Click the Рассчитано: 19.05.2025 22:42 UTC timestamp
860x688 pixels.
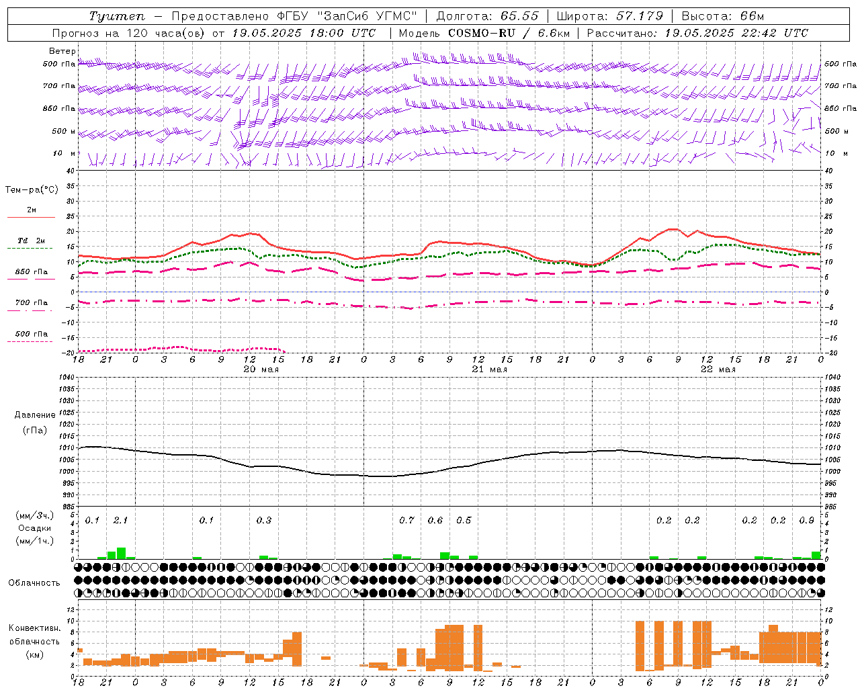pos(697,33)
